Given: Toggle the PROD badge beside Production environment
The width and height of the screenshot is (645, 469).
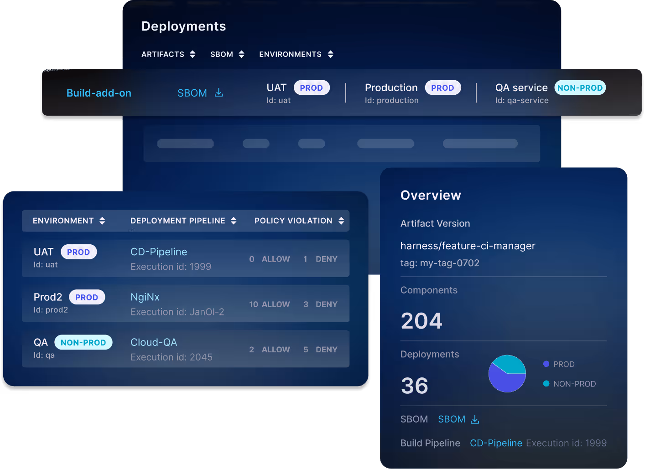Looking at the screenshot, I should point(443,88).
